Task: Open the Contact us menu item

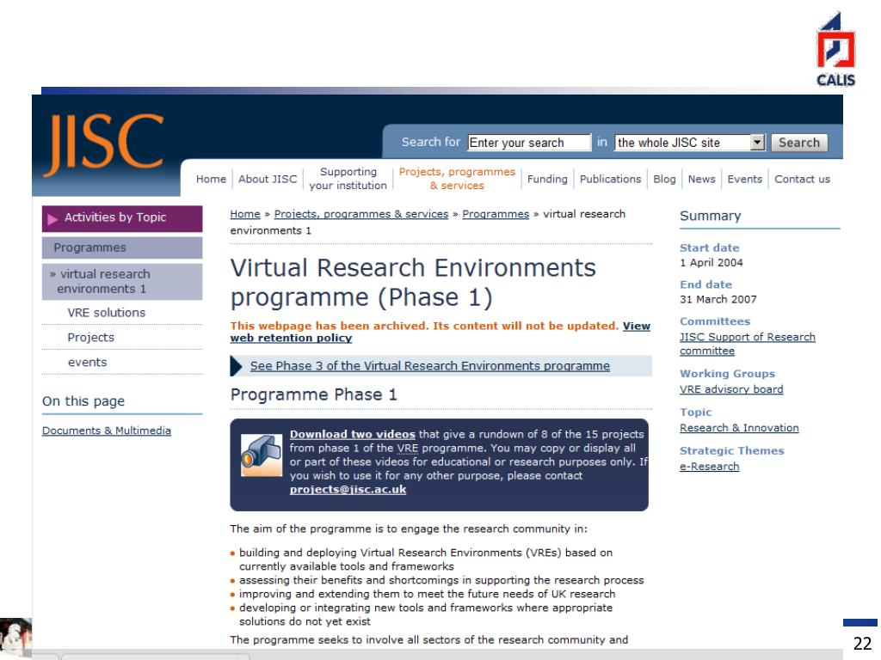Action: coord(802,179)
